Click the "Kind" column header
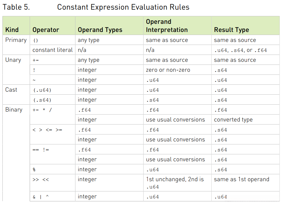The image size is (282, 205). click(12, 30)
